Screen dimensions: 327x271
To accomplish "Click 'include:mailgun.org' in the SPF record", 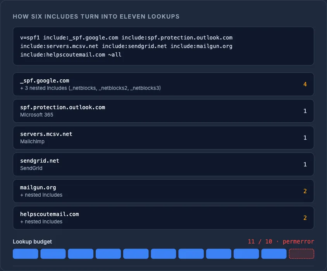I will pos(201,46).
